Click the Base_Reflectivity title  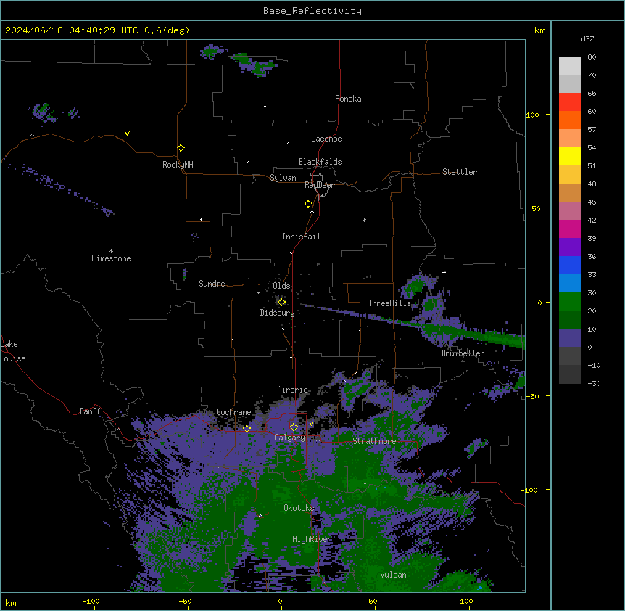312,11
